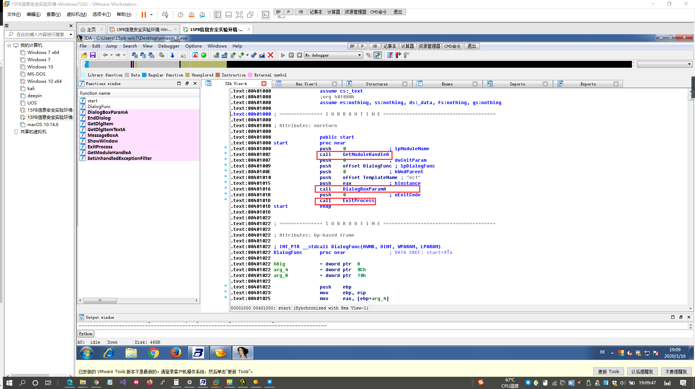This screenshot has height=389, width=695.
Task: Jump back with the left arrow icon
Action: [x=105, y=55]
